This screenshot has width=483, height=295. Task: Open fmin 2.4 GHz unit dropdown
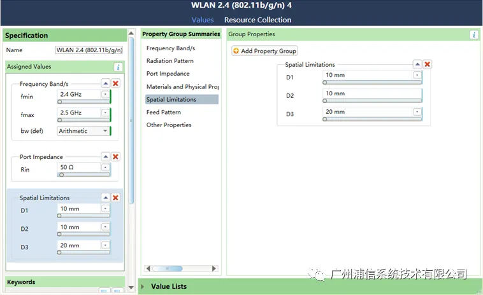pos(105,94)
